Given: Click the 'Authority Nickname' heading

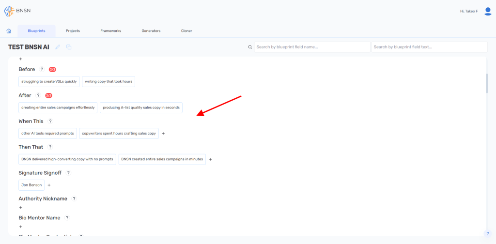Looking at the screenshot, I should 43,199.
